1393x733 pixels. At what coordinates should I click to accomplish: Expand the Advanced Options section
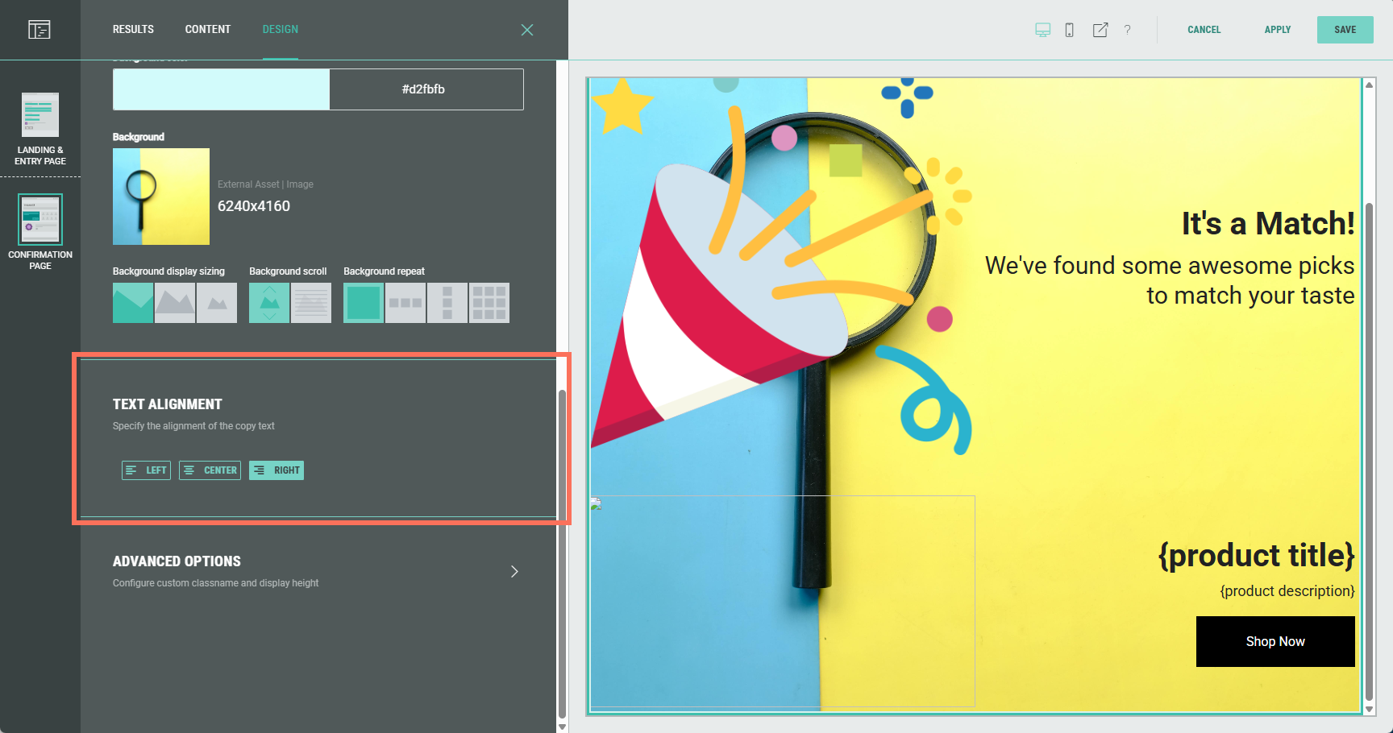coord(514,571)
